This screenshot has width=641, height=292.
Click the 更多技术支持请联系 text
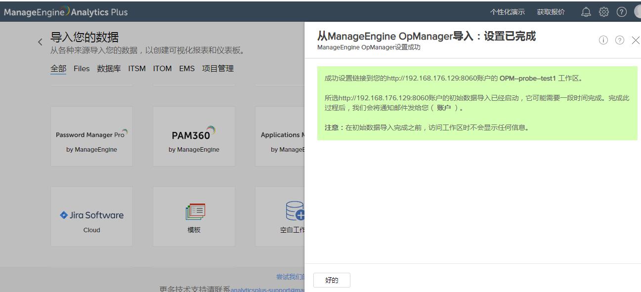click(195, 289)
